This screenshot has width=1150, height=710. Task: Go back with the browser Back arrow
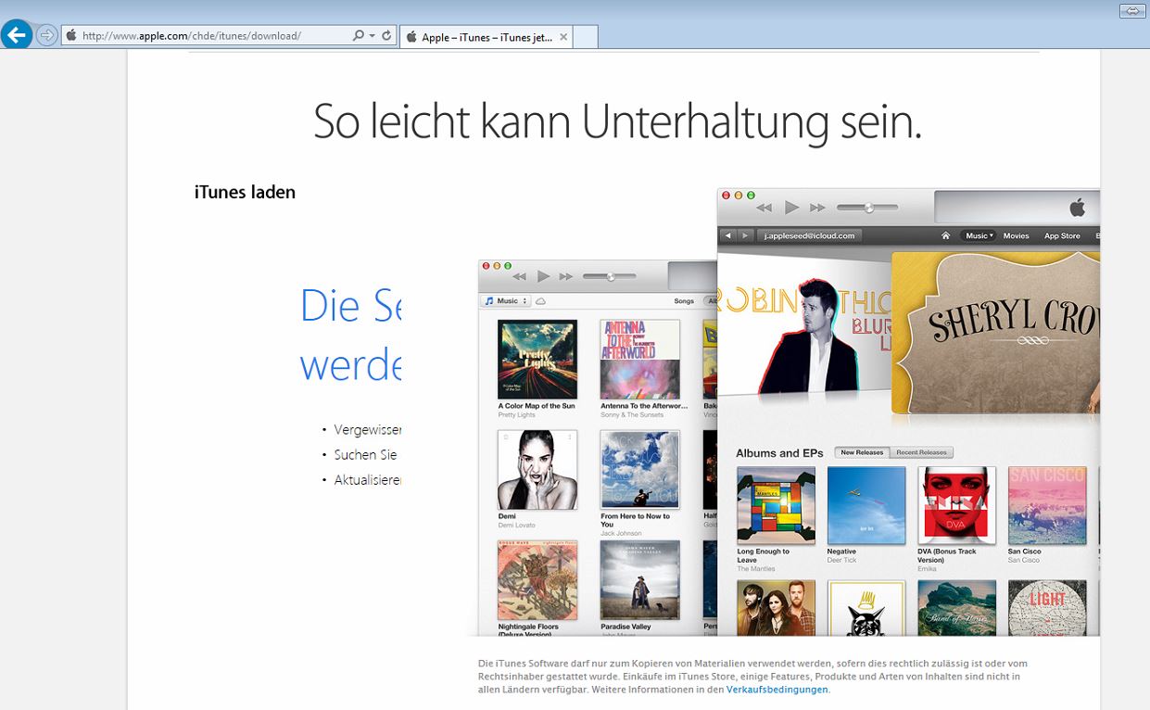17,35
